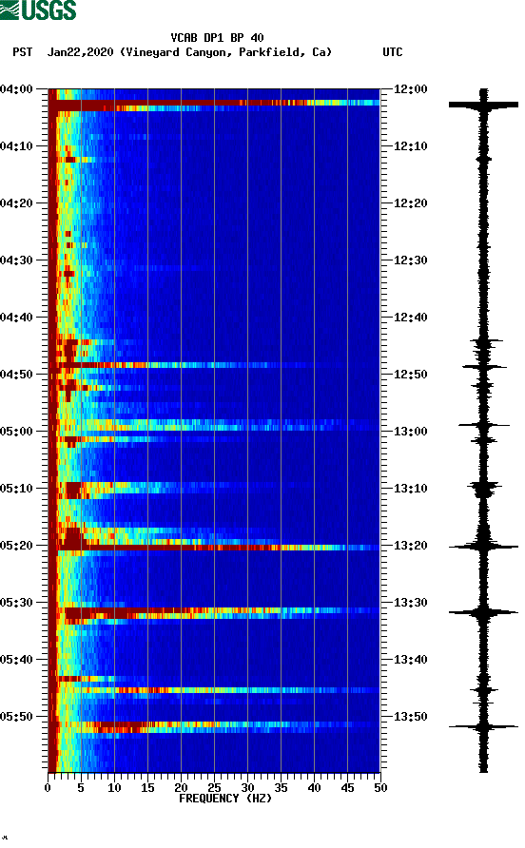Click the 30 Hz frequency tick label
The height and width of the screenshot is (848, 525).
click(247, 788)
